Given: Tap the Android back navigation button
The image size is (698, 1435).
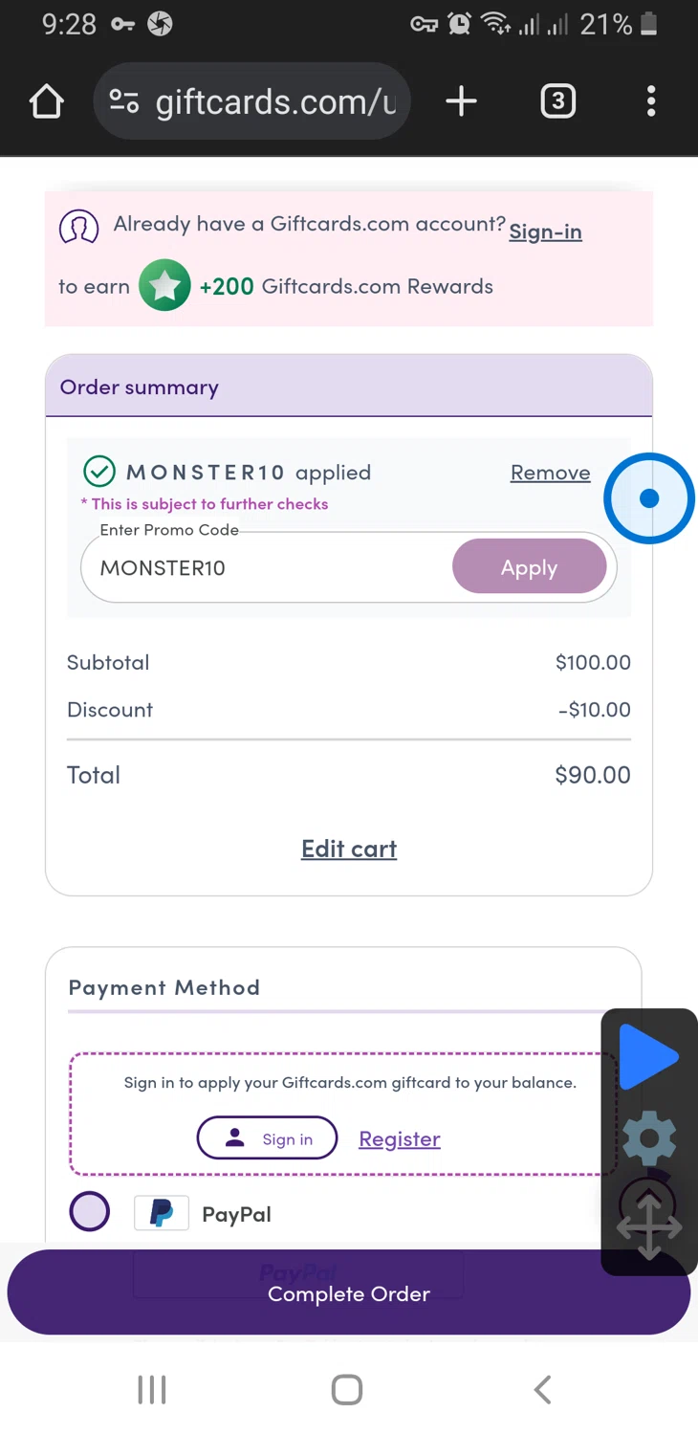Looking at the screenshot, I should pos(542,1389).
